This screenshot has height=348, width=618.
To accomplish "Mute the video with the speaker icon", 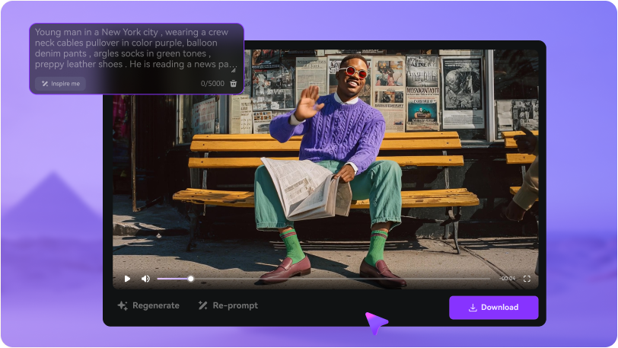I will [x=145, y=279].
